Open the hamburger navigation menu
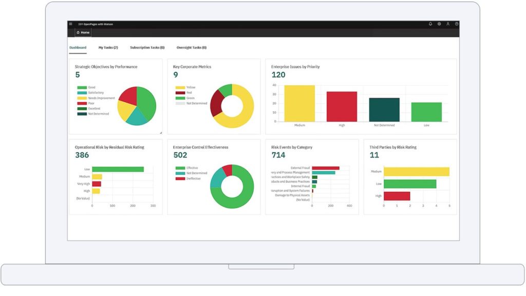The image size is (526, 296). point(70,24)
